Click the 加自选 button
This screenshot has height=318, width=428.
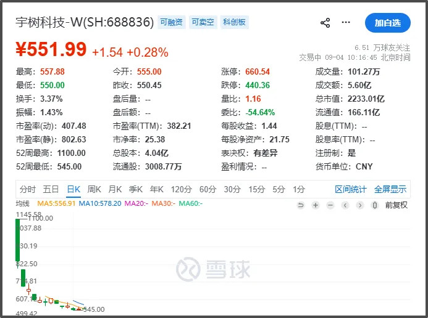(388, 23)
